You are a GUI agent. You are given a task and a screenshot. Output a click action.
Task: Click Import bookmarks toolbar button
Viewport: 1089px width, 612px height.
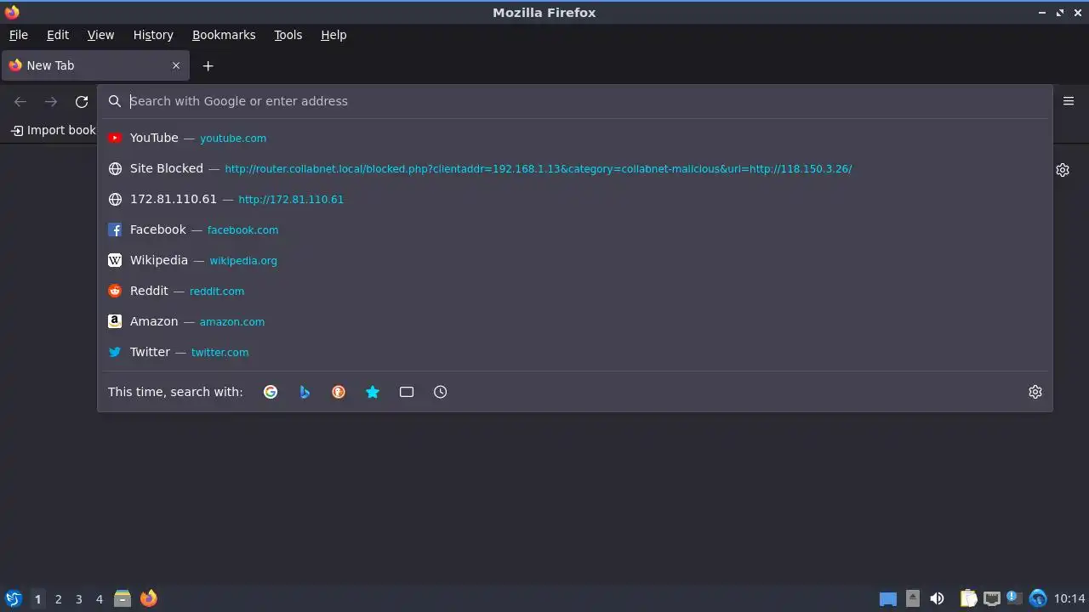point(53,130)
